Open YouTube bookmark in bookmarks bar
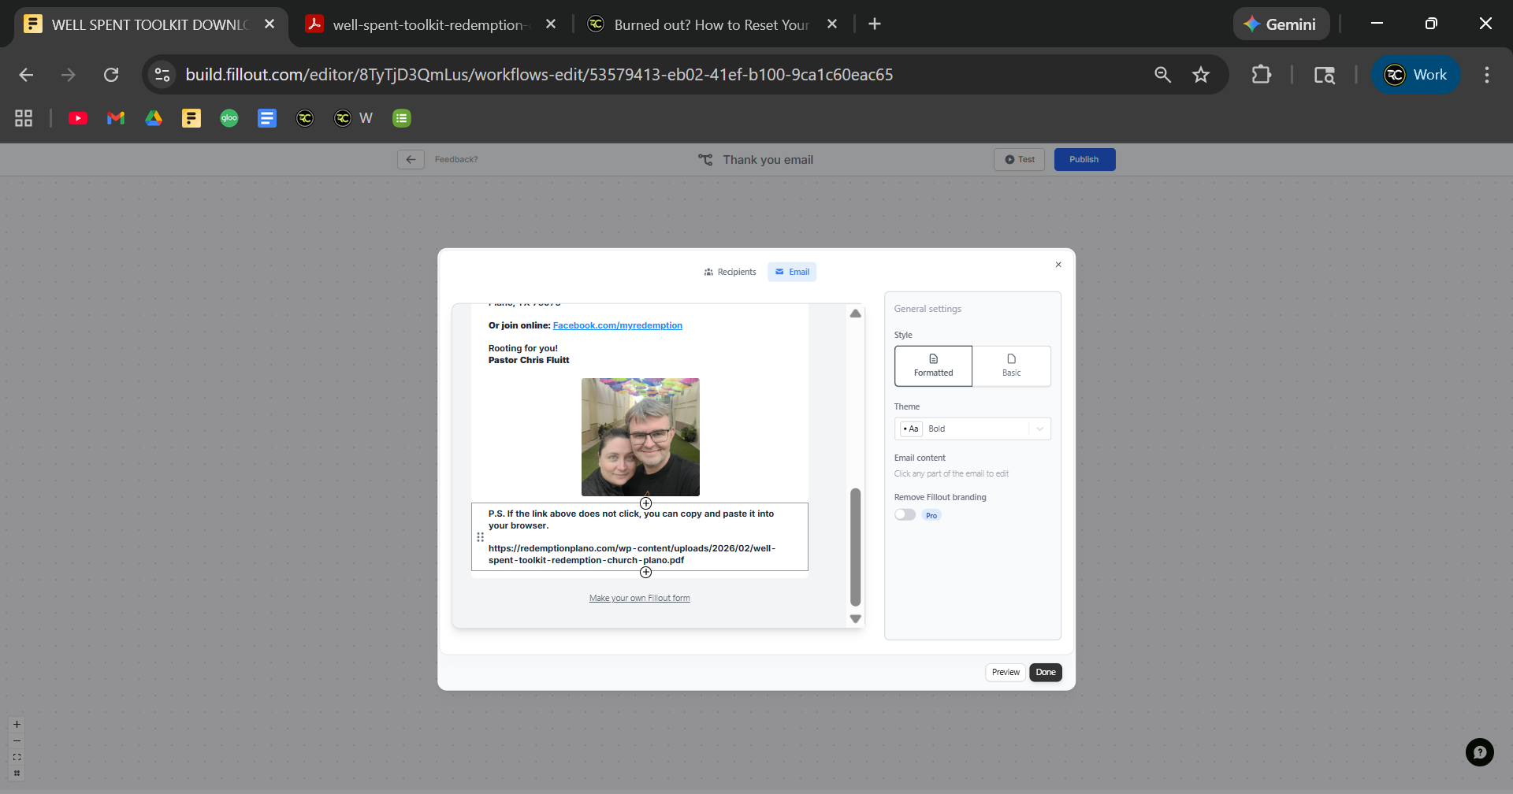Screen dimensions: 1513x794 coord(78,118)
